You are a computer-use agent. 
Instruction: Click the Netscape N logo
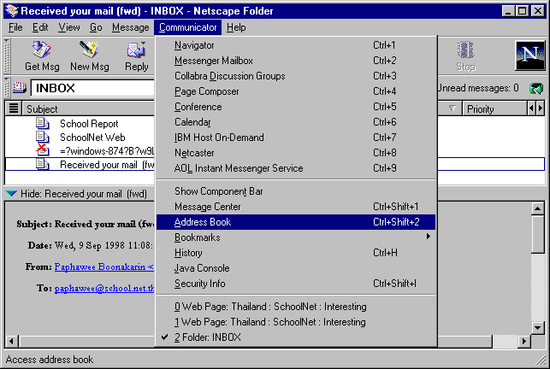tap(530, 56)
